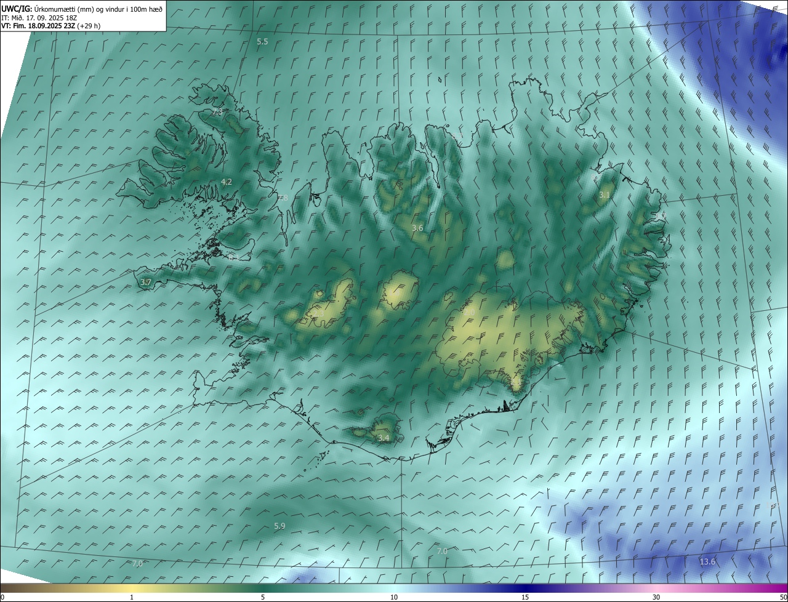788x602 pixels.
Task: Click the 'IT: Mið. 17. 09. 2025 18Z' line
Action: (x=39, y=18)
